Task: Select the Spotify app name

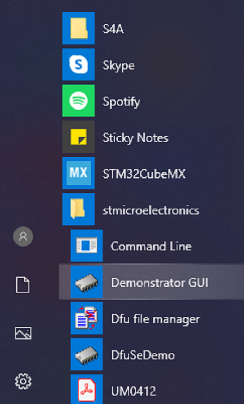Action: (121, 102)
